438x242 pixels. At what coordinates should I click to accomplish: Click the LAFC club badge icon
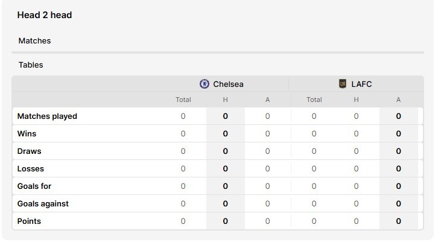click(x=343, y=83)
